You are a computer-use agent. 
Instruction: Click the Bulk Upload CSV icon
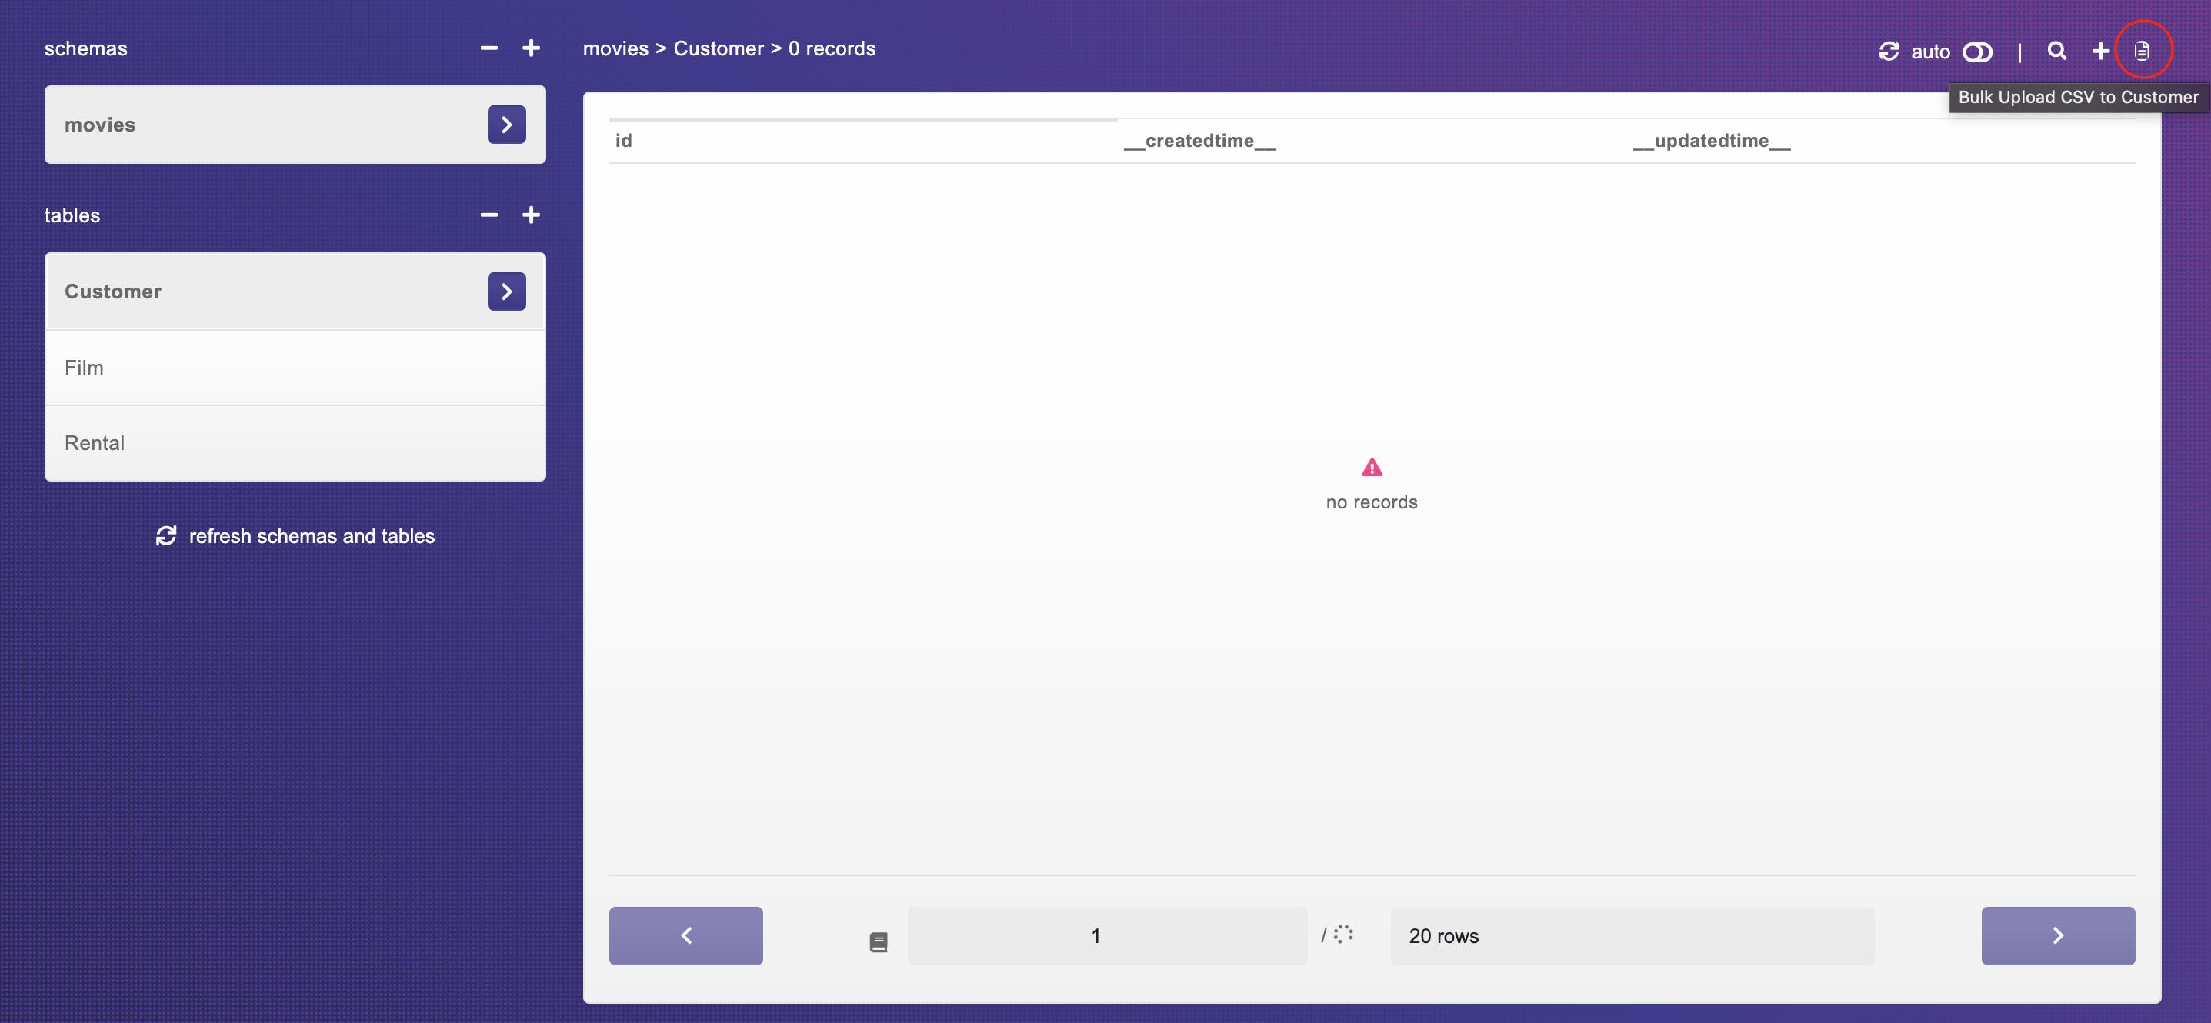(2142, 51)
